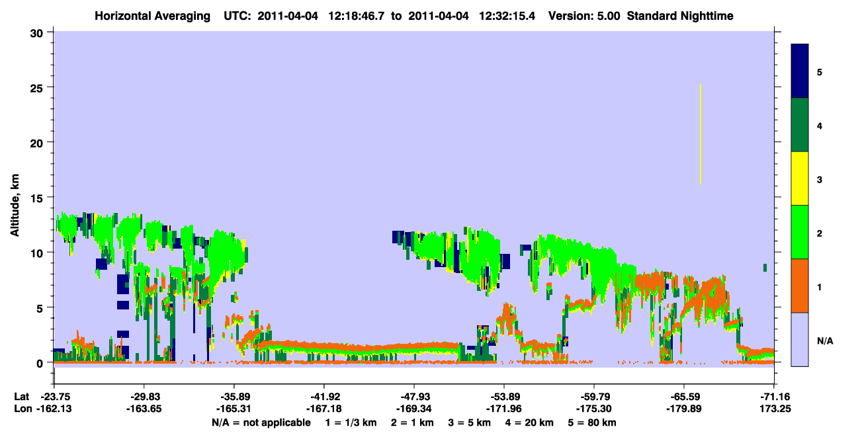Click the altitude tick label 30
The height and width of the screenshot is (441, 860).
(x=37, y=32)
